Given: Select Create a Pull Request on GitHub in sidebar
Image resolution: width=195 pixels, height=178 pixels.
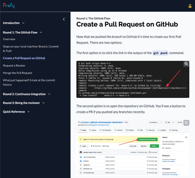Looking at the screenshot, I should click(24, 58).
